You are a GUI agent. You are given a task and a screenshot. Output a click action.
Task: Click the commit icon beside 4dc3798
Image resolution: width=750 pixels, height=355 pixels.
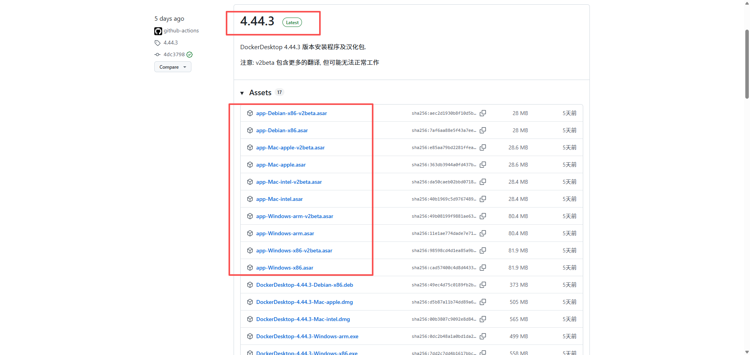(x=157, y=55)
